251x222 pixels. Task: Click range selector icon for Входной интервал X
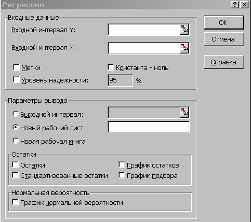184,48
